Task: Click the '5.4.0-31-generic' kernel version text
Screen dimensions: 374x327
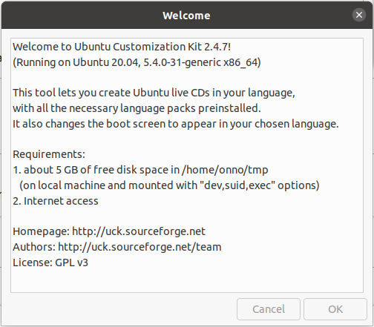Action: pos(183,62)
